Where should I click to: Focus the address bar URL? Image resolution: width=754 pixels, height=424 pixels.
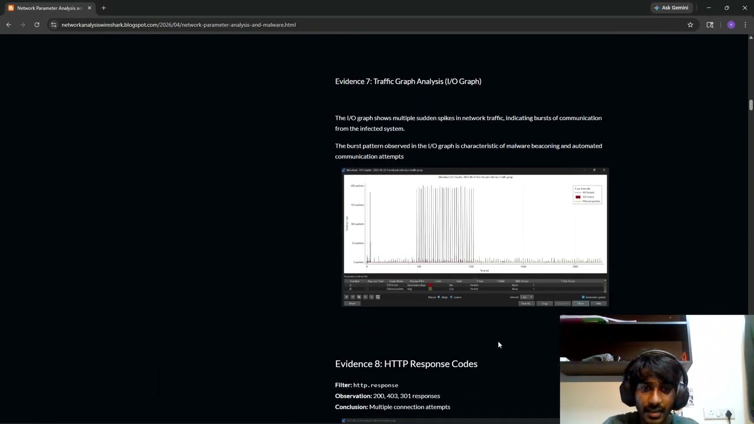pyautogui.click(x=178, y=25)
